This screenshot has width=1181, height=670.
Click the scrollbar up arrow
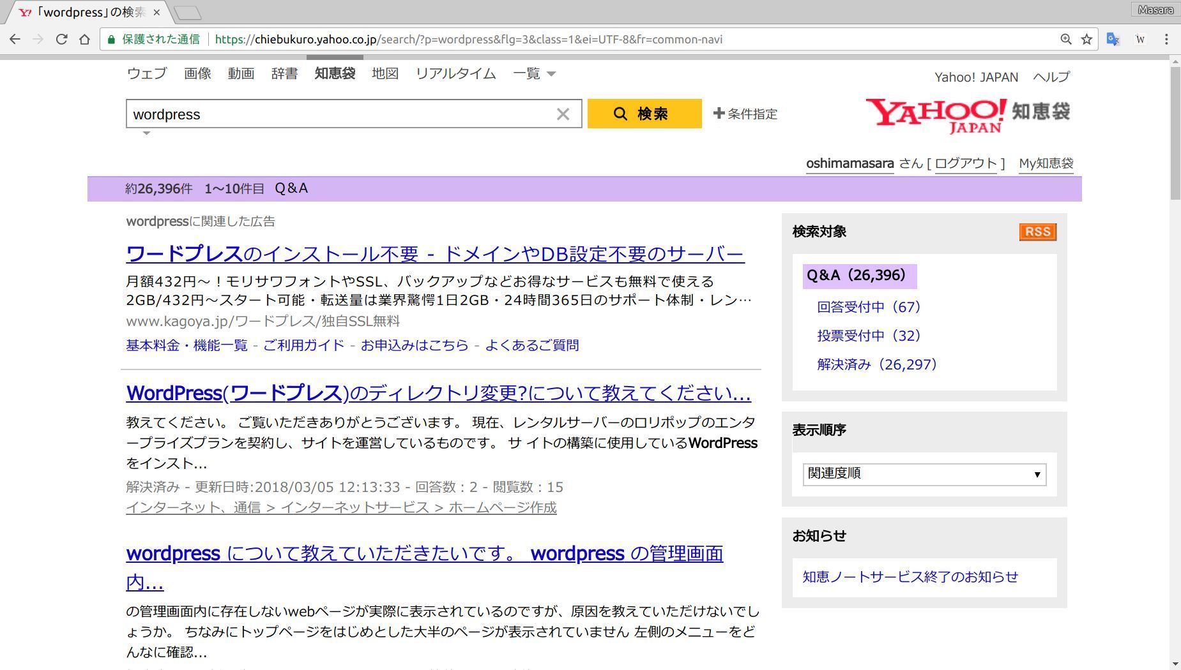[1175, 61]
